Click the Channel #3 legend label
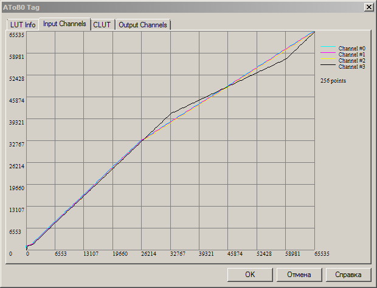377x288 pixels. click(x=352, y=67)
